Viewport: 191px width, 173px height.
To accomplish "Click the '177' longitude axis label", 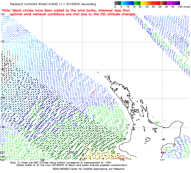I will pyautogui.click(x=162, y=160).
